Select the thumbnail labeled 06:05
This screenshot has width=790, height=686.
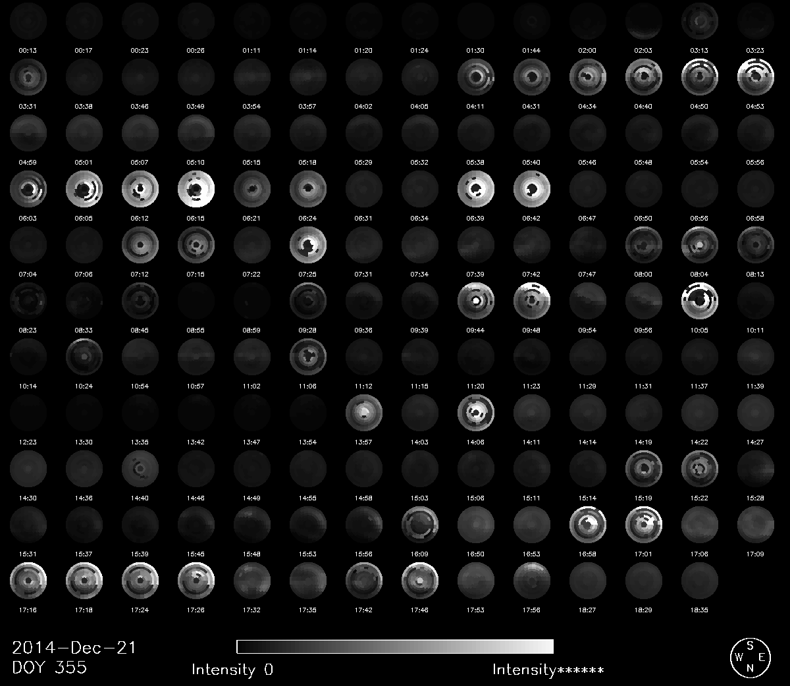click(84, 190)
